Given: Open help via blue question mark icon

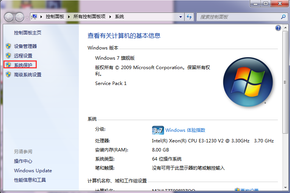Looking at the screenshot, I should point(278,28).
